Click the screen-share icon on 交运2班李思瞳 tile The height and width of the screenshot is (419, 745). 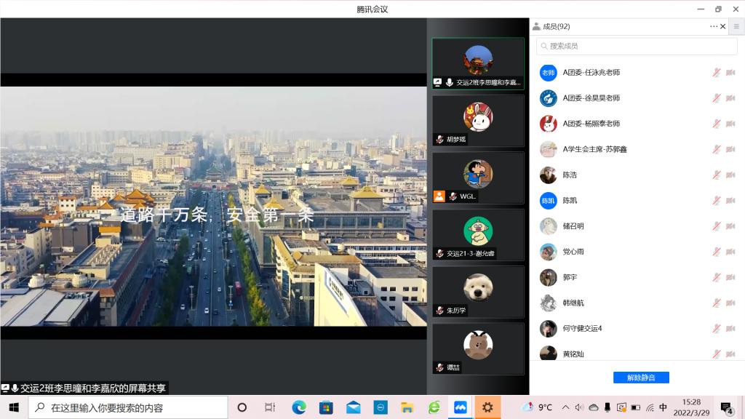pos(438,83)
